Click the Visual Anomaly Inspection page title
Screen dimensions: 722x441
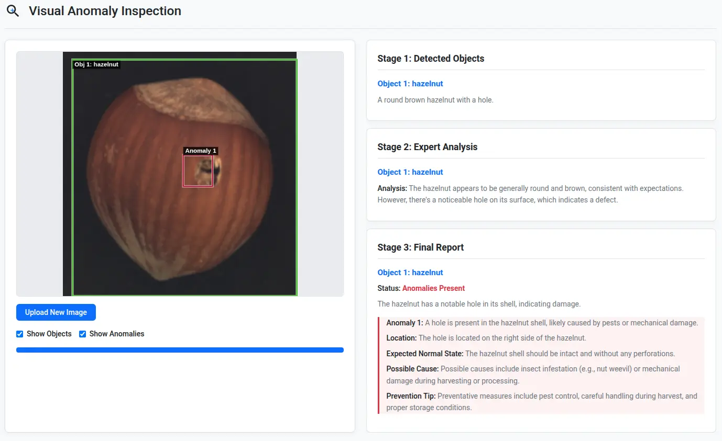pos(105,11)
